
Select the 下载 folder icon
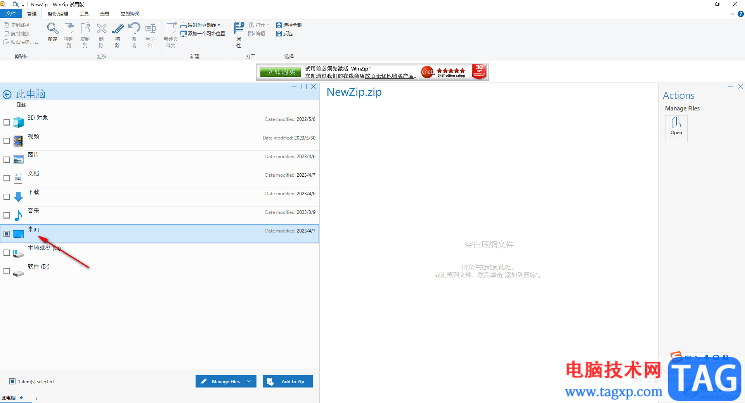coord(18,197)
